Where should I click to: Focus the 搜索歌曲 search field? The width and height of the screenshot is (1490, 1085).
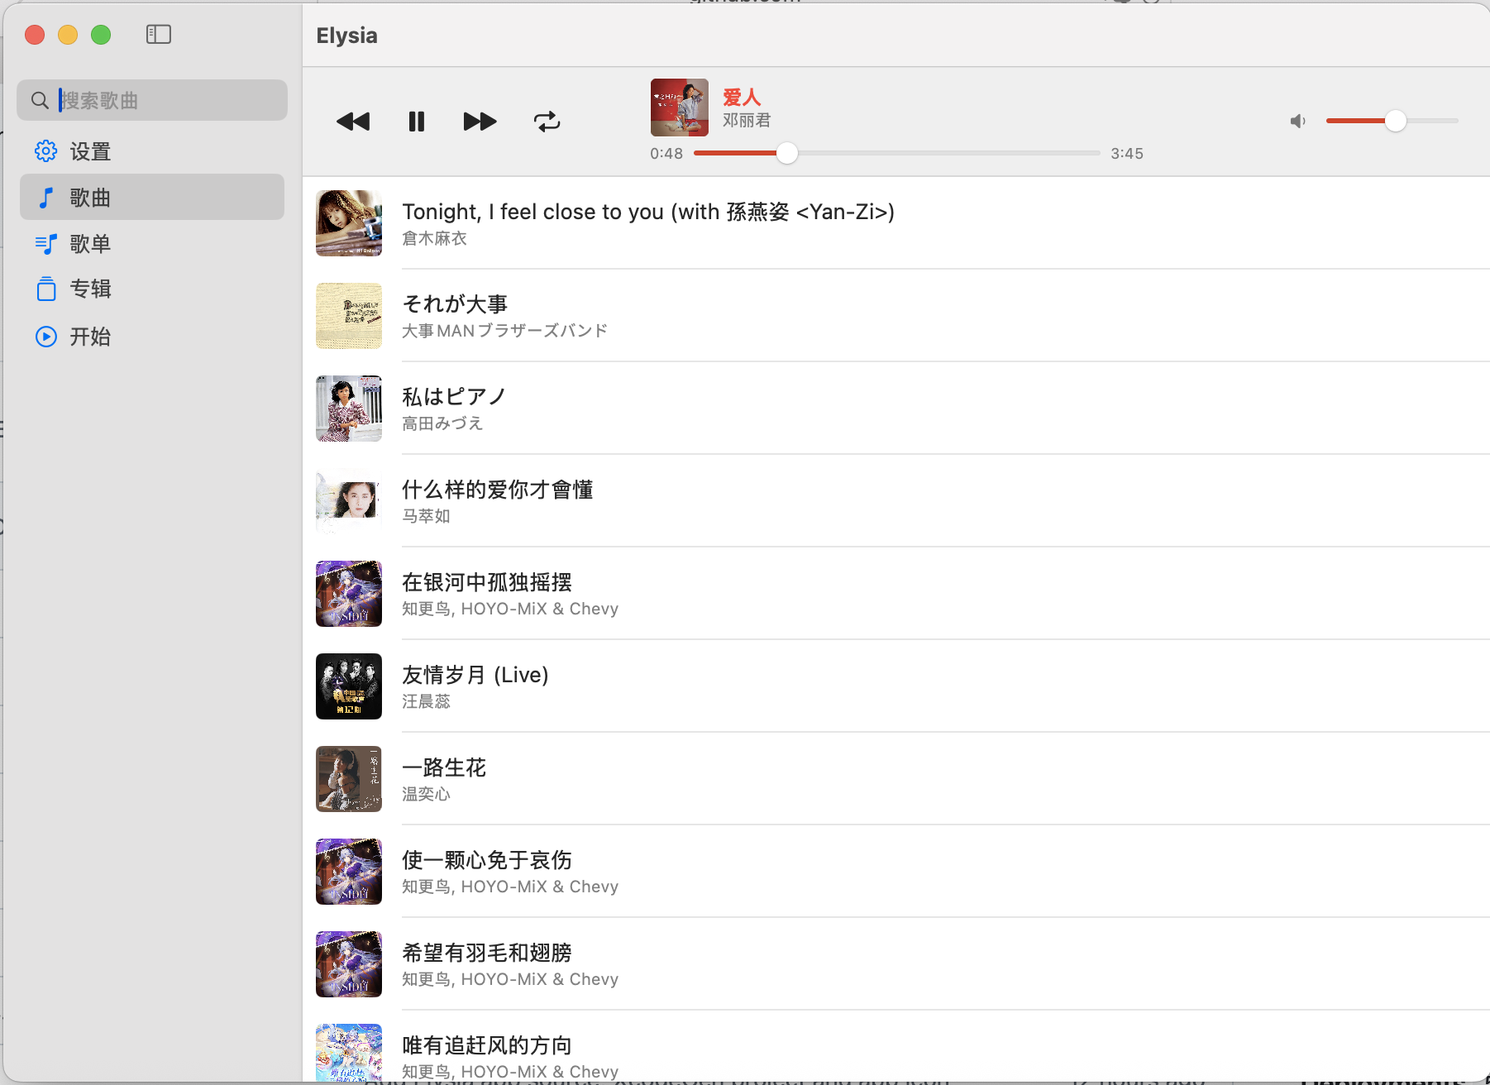tap(152, 100)
